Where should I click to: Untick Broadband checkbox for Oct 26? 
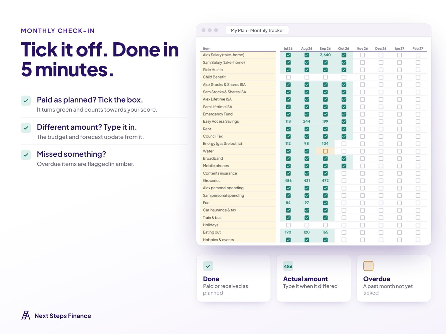pos(344,158)
